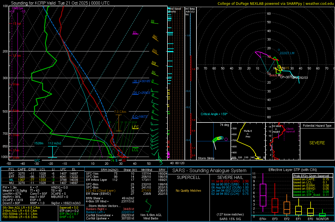Viewport: 335px width, 222px height.
Task: Click the "based on STP_fixed:" probability row
Action: click(311, 195)
